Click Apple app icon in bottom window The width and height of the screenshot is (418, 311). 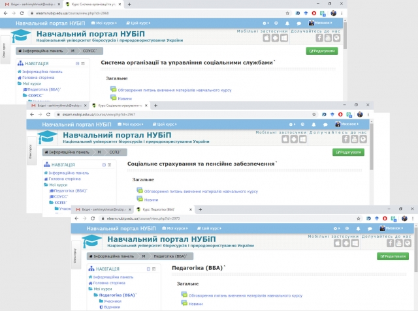[338, 243]
